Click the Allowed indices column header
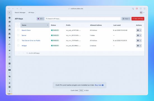This screenshot has width=154, height=101. pyautogui.click(x=96, y=25)
